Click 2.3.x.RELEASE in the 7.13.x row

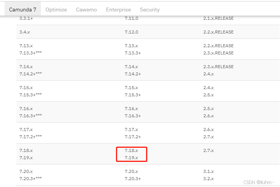point(219,53)
